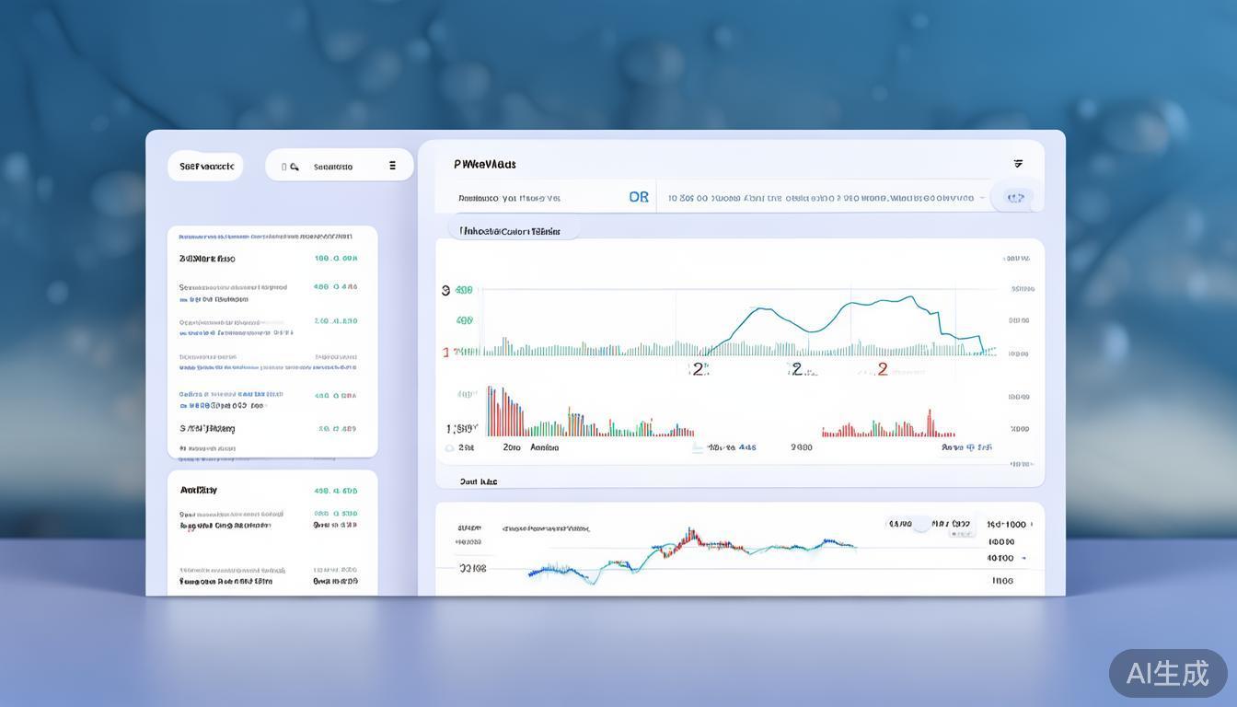Screen dimensions: 1237x707
Task: Click the small arrow next to 40100 value
Action: (x=1023, y=558)
